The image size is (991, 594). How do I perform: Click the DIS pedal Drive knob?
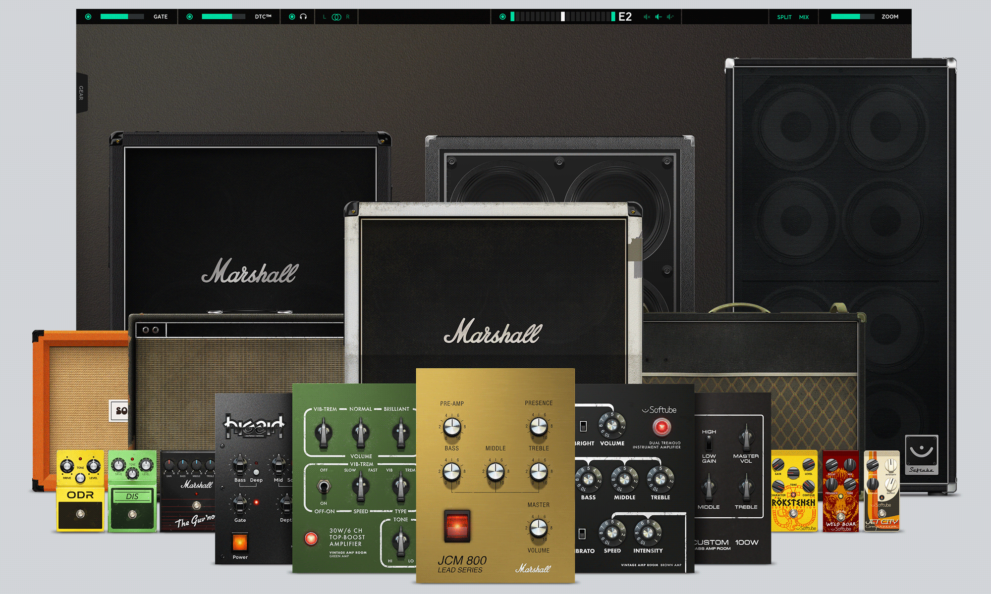(118, 465)
